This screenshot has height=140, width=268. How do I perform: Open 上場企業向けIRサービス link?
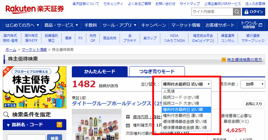pyautogui.click(x=223, y=4)
